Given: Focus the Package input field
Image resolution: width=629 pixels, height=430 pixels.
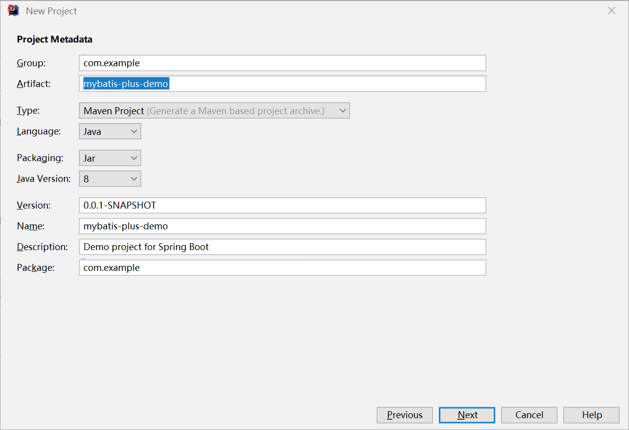Looking at the screenshot, I should 282,267.
